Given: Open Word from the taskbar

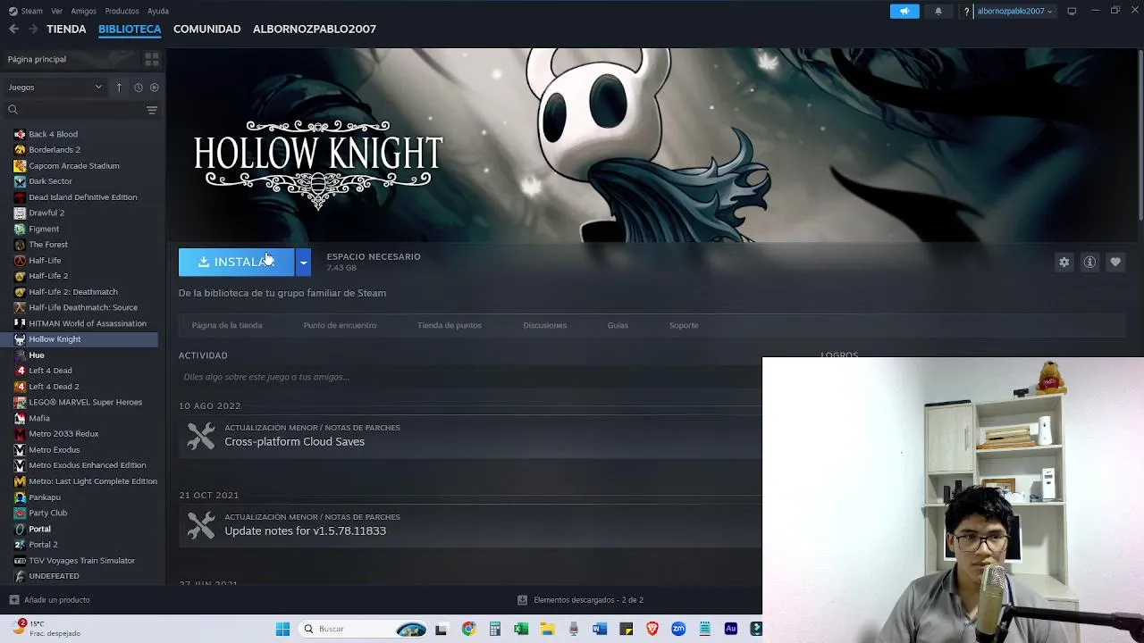Looking at the screenshot, I should tap(600, 629).
